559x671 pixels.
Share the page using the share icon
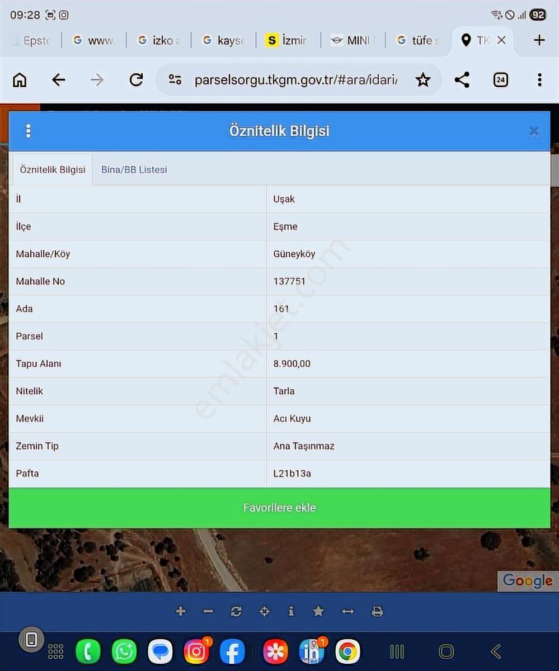point(462,80)
